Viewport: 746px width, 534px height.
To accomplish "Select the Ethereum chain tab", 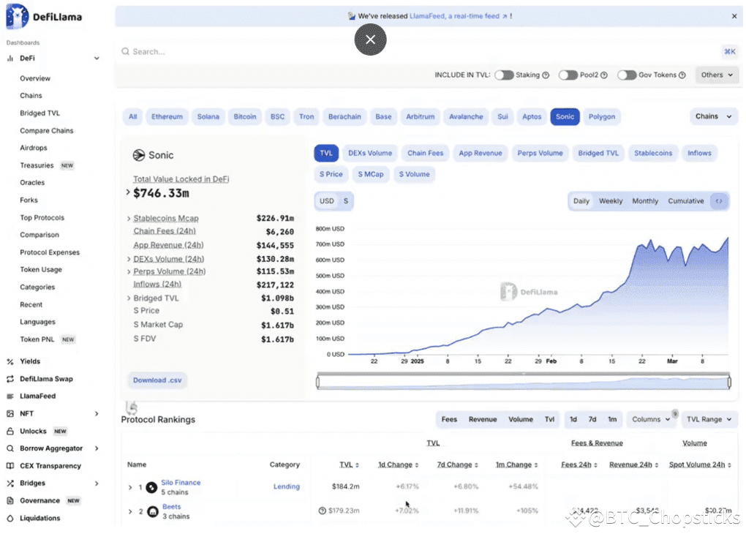I will pyautogui.click(x=167, y=116).
